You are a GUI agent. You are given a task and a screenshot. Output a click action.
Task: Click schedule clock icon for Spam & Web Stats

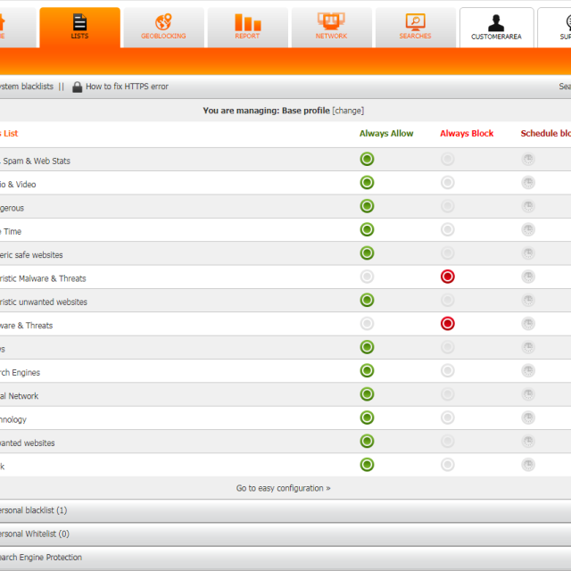pyautogui.click(x=528, y=160)
